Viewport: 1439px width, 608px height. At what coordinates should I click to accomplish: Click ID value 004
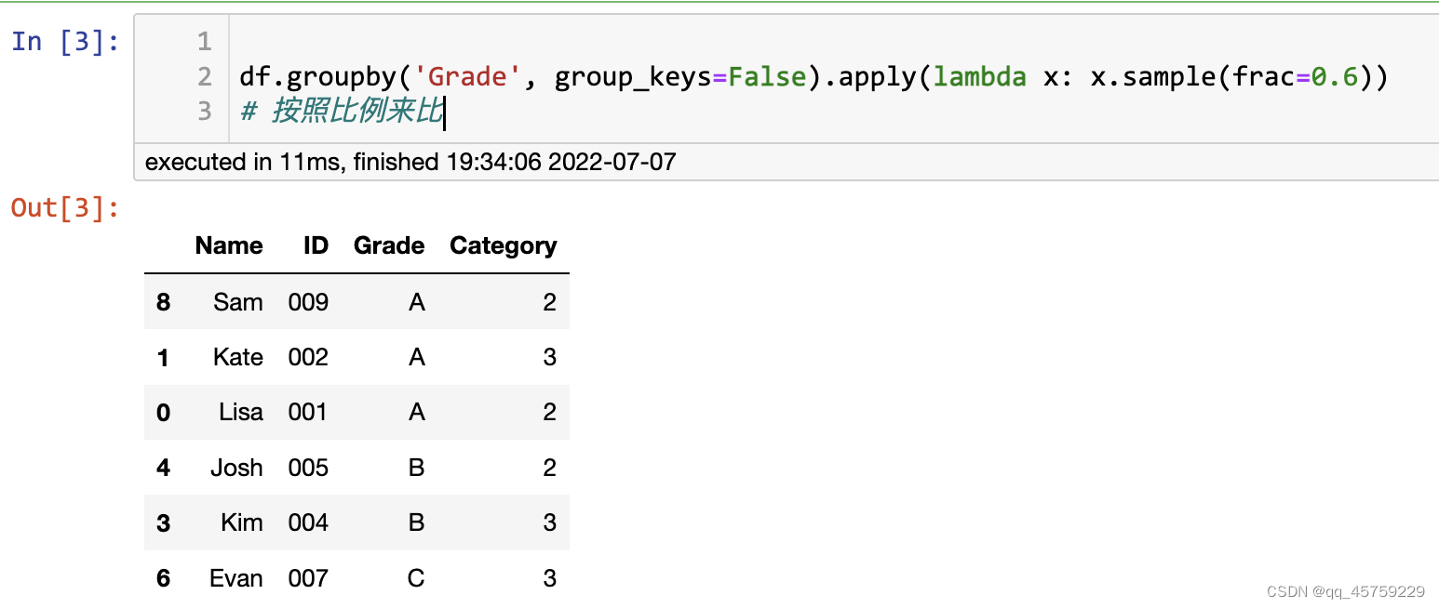pyautogui.click(x=308, y=522)
